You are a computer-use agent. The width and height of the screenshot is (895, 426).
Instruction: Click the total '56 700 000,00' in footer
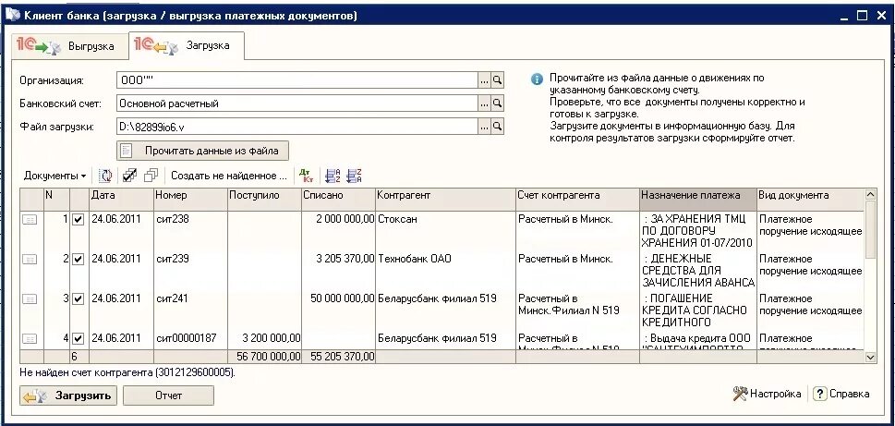click(x=268, y=357)
